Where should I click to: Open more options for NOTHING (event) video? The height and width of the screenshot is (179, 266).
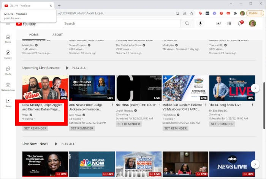[159, 105]
